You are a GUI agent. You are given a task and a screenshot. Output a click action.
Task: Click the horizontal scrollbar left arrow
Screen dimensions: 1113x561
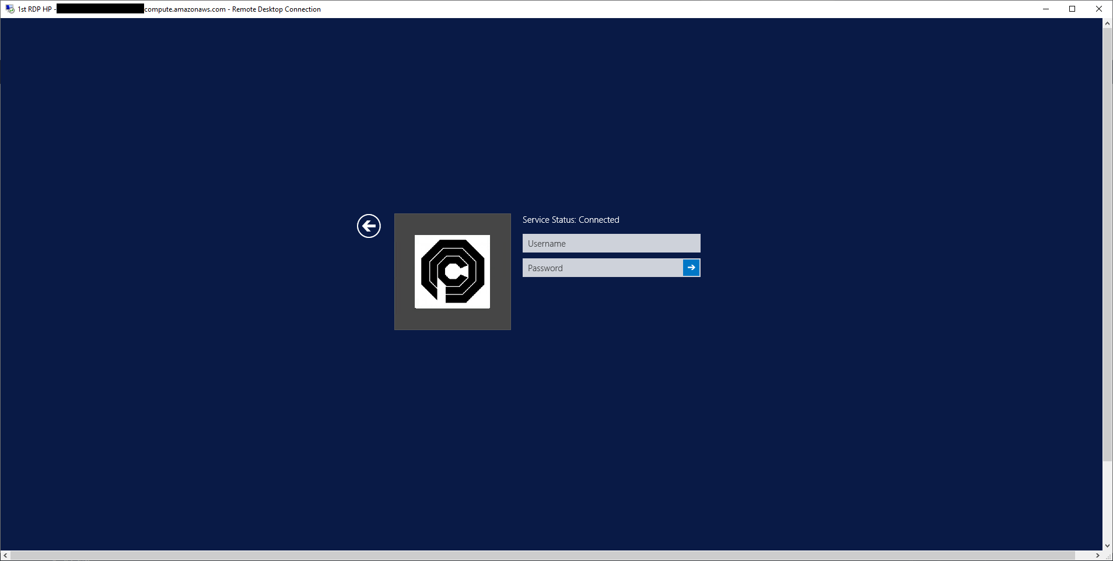pos(5,556)
